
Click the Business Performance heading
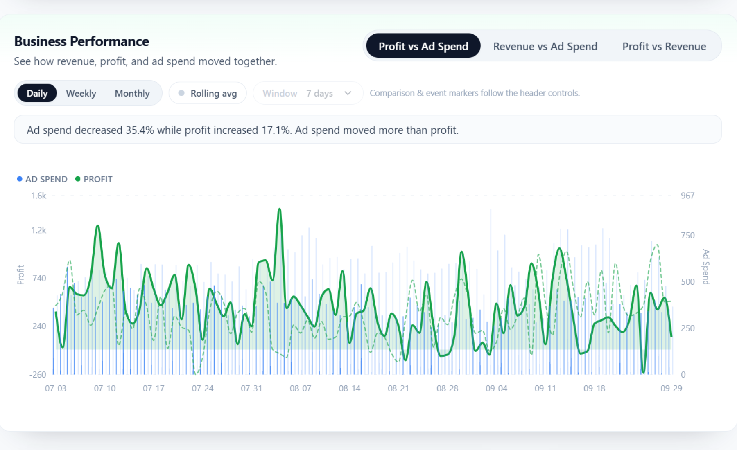(81, 41)
